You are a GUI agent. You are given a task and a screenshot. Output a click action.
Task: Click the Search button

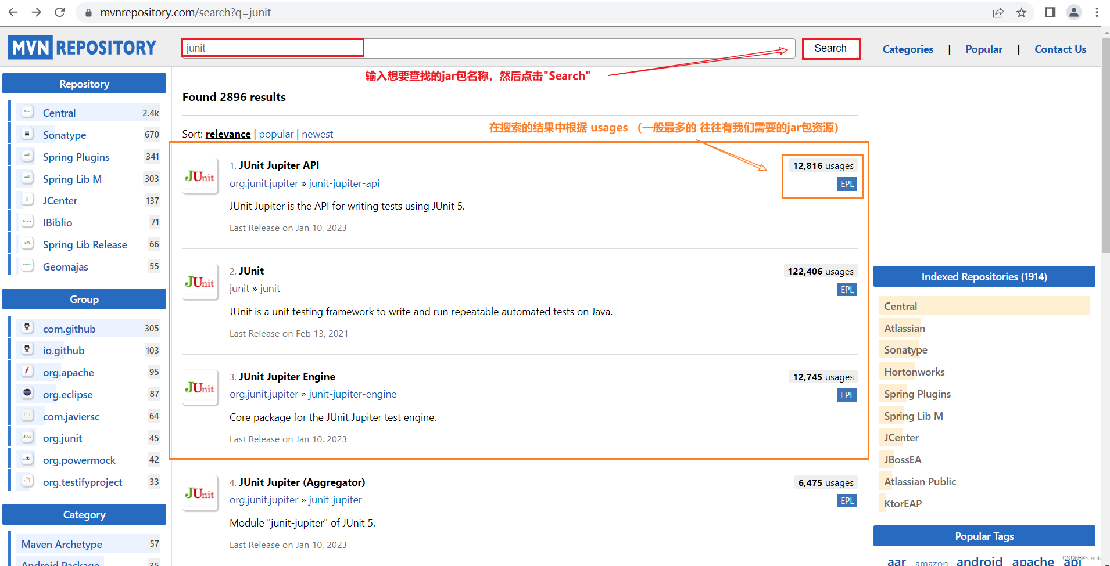click(x=830, y=48)
